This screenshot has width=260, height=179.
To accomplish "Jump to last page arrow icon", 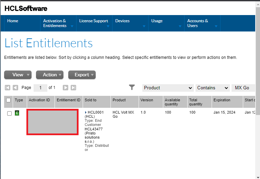I will [73, 88].
